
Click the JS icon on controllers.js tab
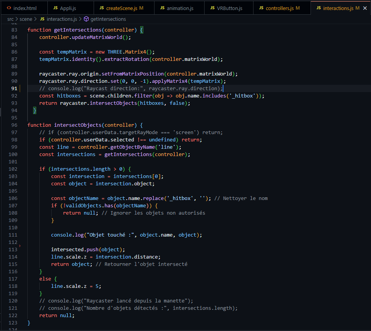(262, 8)
